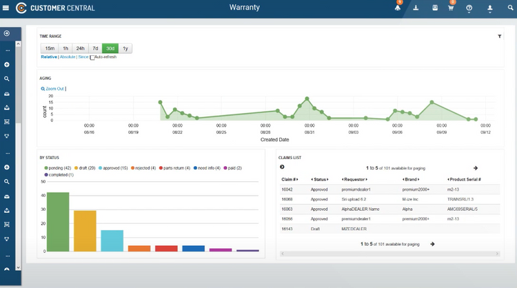
Task: Sort by Claim # column header
Action: (290, 180)
